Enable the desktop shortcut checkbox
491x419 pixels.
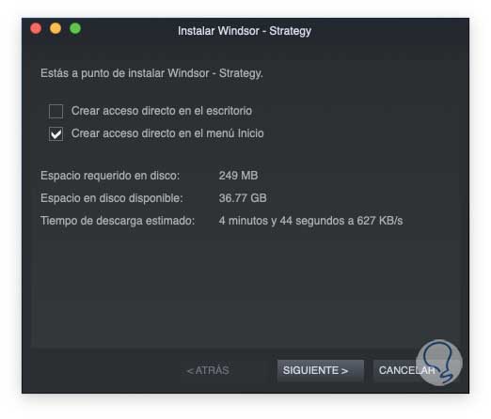[x=55, y=111]
